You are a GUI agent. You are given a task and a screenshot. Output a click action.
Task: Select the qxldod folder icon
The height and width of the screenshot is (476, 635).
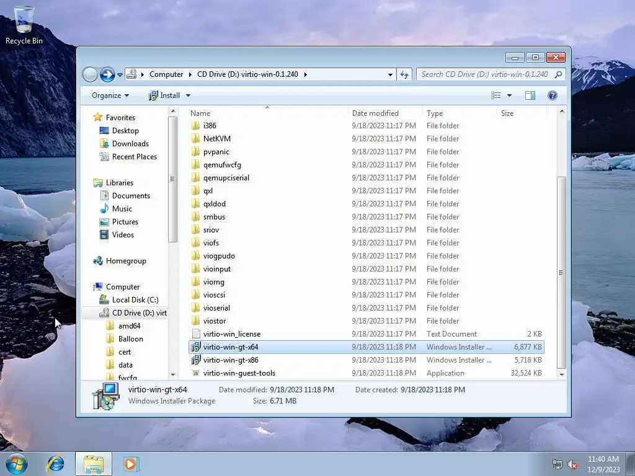tap(195, 203)
